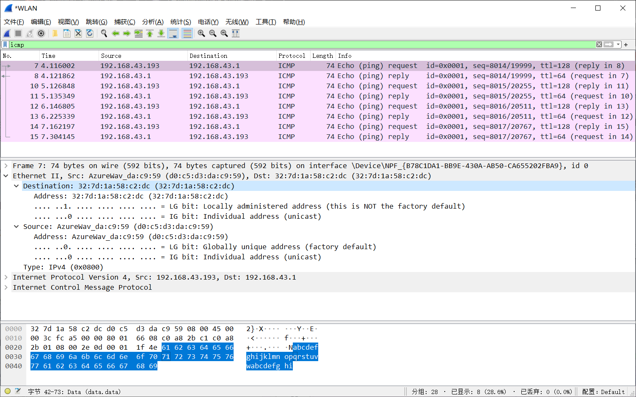
Task: Expand Internet Control Message Protocol row
Action: (6, 288)
